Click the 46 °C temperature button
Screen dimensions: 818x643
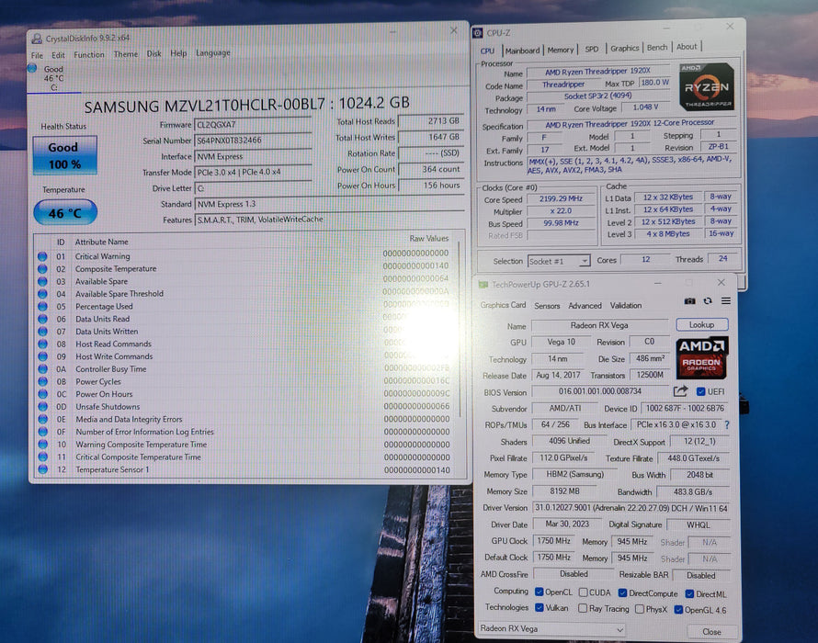point(65,213)
